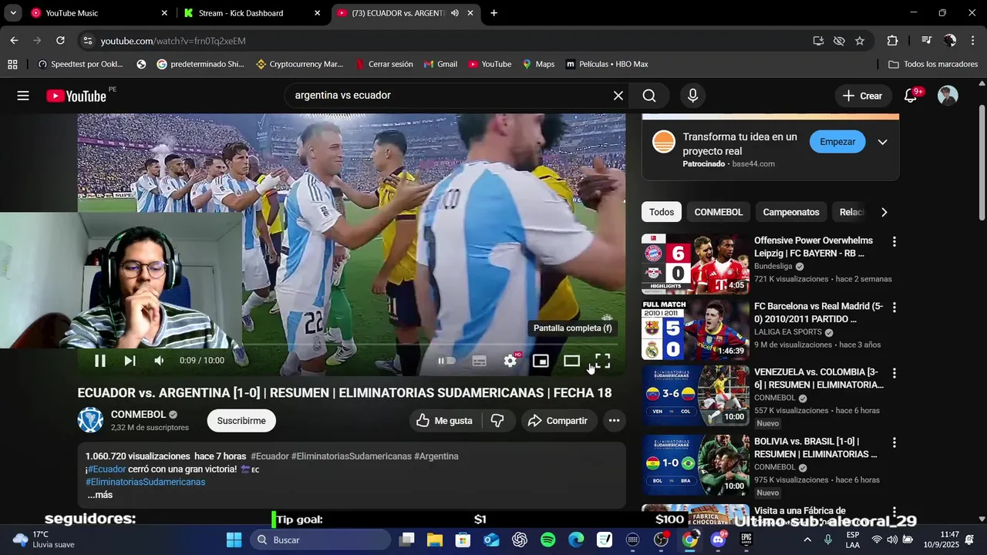Start voice search with the microphone
The width and height of the screenshot is (987, 555).
click(692, 96)
